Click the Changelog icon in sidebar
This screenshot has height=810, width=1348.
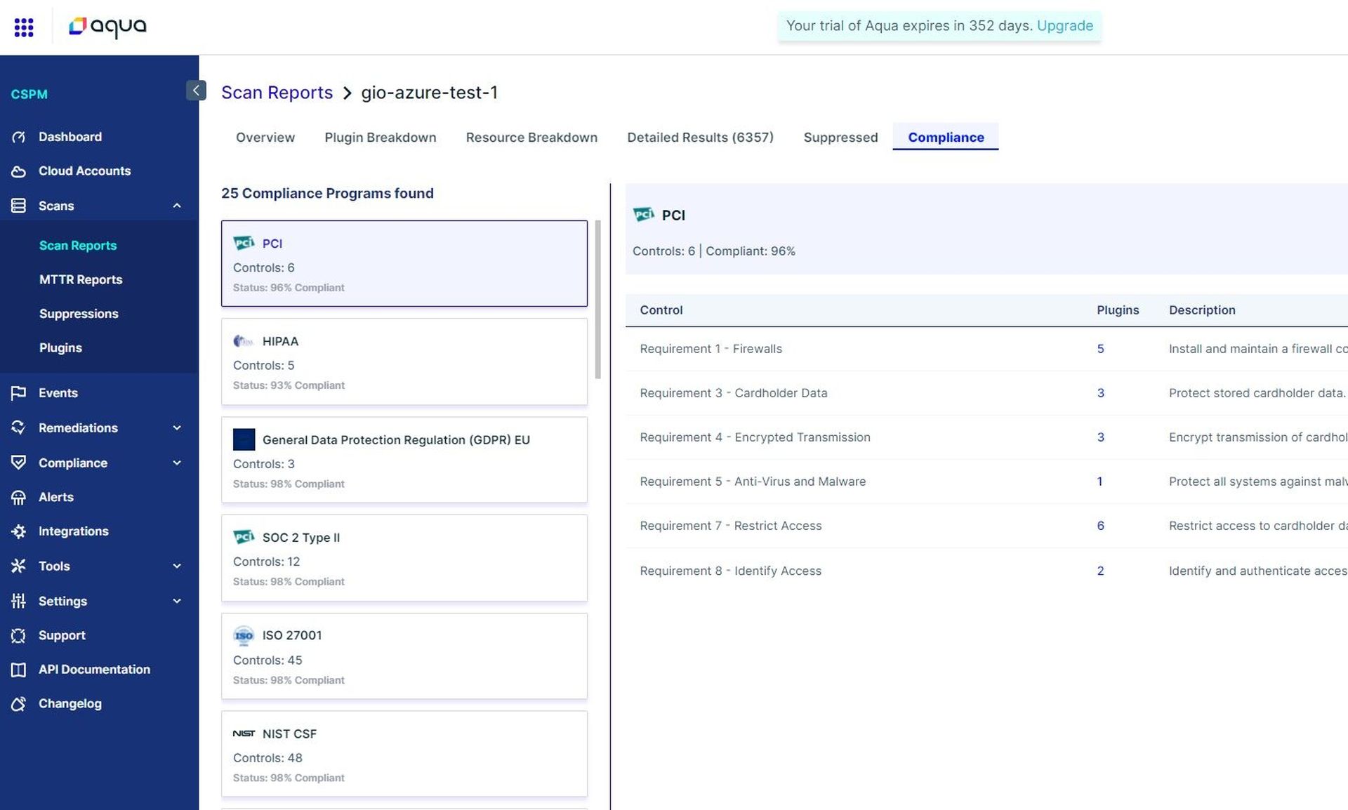coord(19,704)
